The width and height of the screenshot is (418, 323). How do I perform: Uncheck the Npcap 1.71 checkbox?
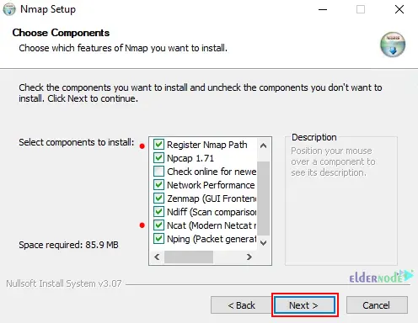(158, 158)
